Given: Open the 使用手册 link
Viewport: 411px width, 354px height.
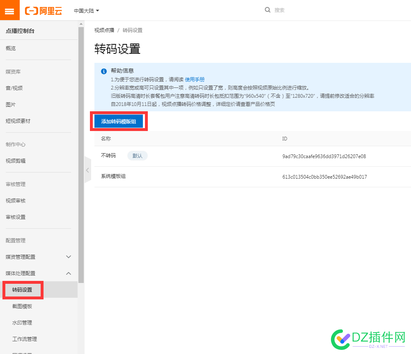Looking at the screenshot, I should [195, 79].
